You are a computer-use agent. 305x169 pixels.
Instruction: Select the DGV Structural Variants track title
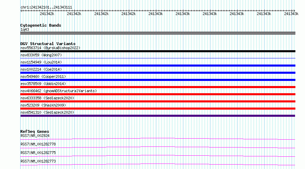coord(48,44)
